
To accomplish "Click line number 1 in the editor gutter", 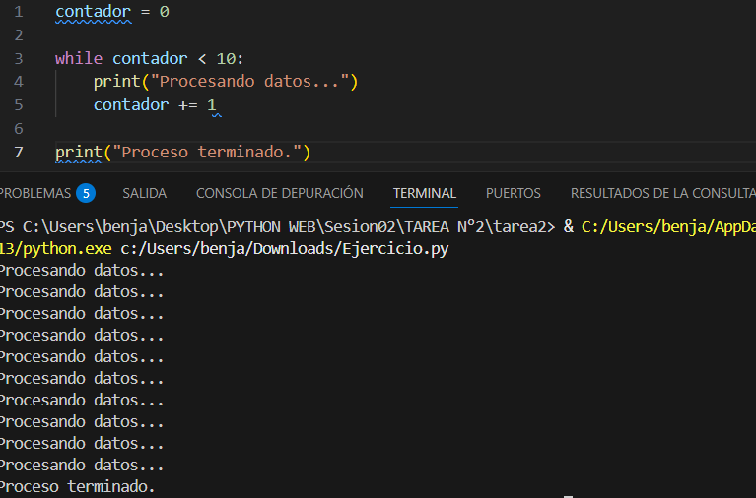I will [18, 12].
